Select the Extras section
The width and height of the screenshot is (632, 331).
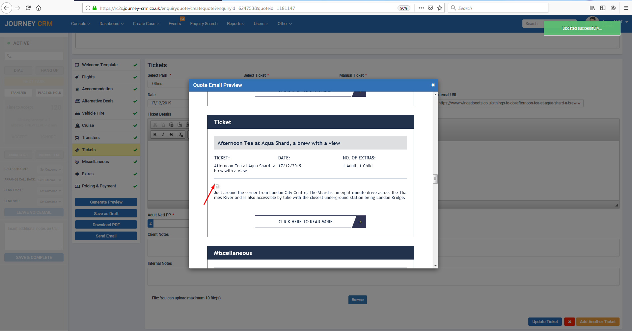[106, 174]
